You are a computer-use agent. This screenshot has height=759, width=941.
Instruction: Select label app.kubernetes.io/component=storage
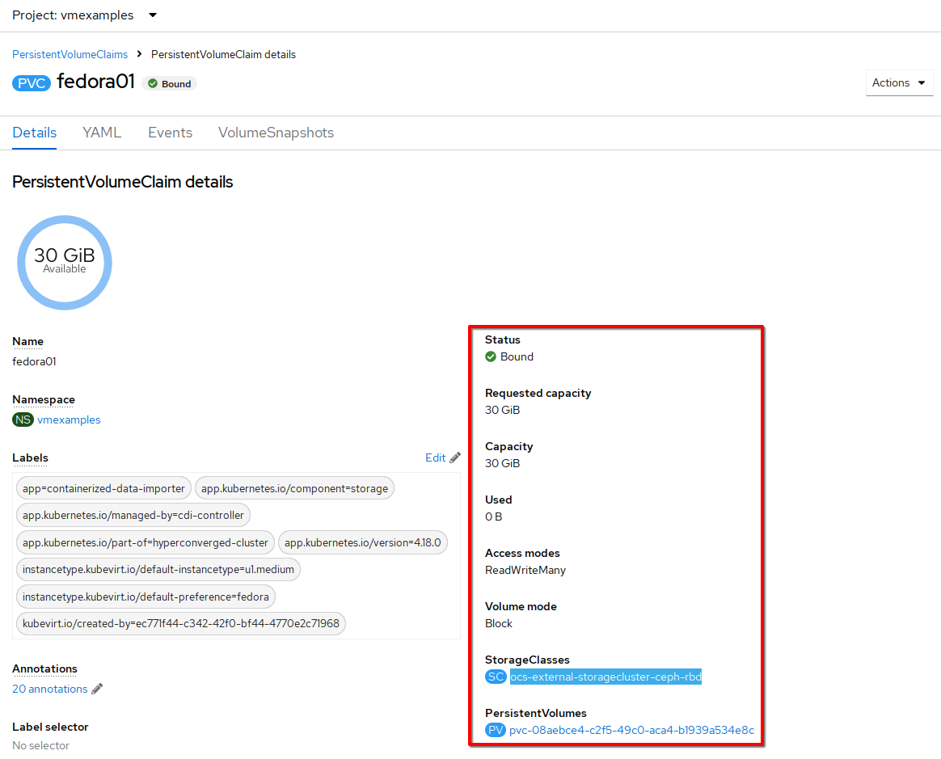[x=294, y=488]
